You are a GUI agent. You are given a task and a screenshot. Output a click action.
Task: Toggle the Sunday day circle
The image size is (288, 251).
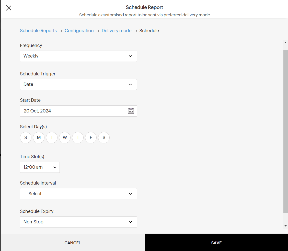pyautogui.click(x=26, y=138)
